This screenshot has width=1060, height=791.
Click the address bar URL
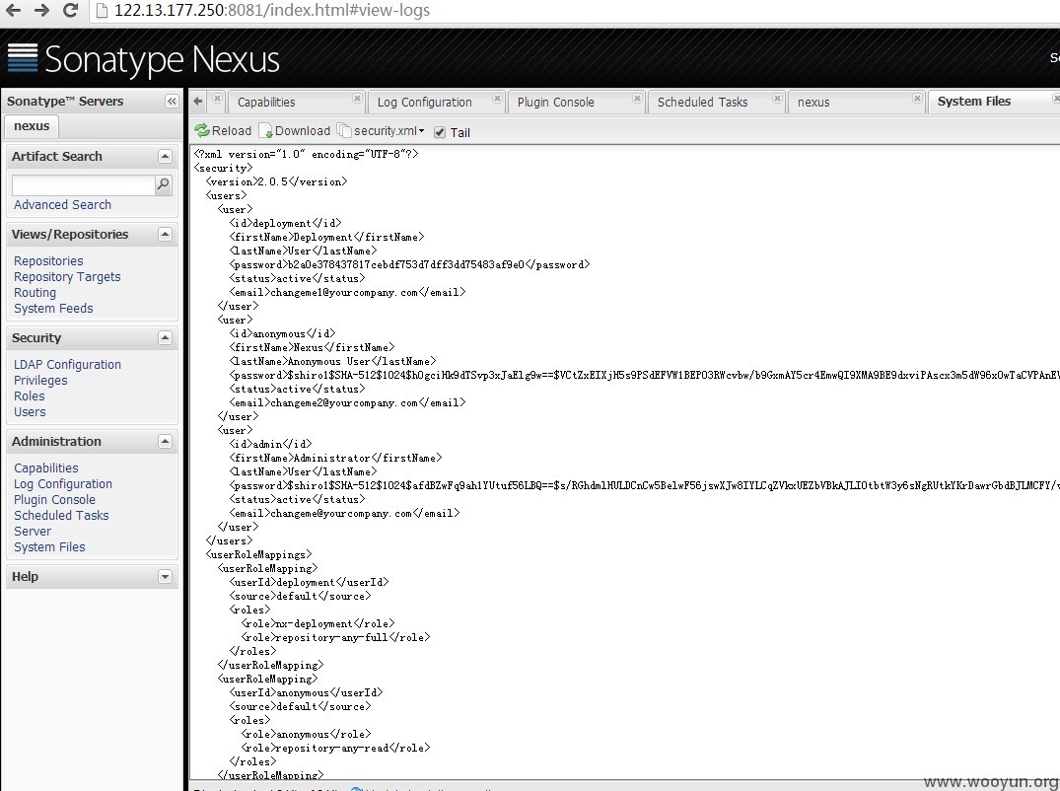pyautogui.click(x=272, y=10)
